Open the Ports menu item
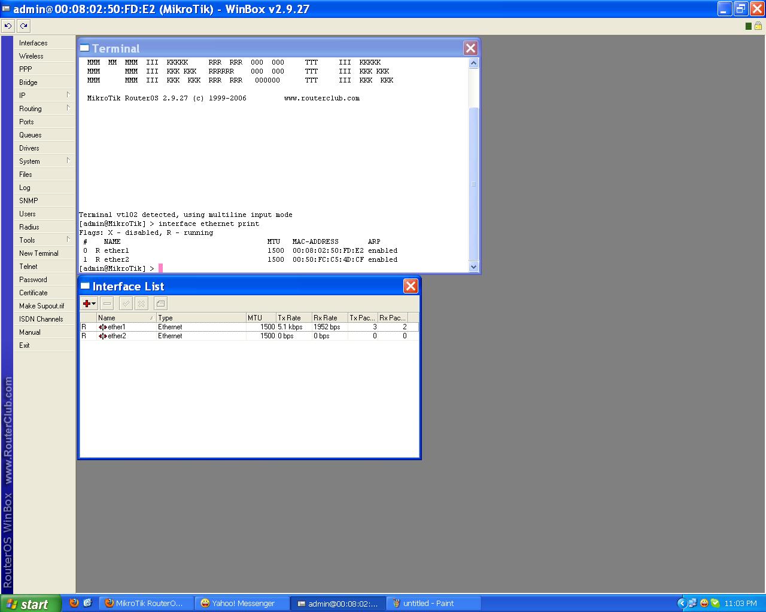Image resolution: width=766 pixels, height=612 pixels. tap(44, 122)
